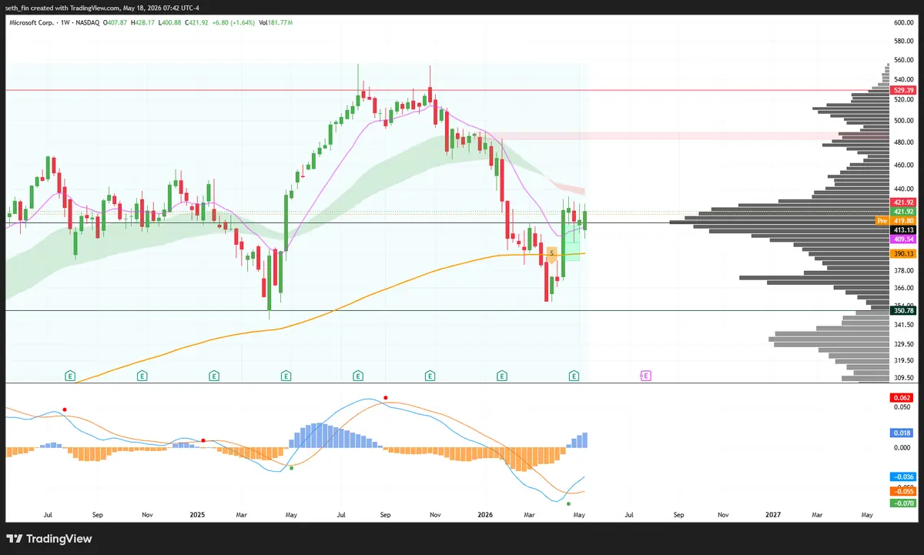924x555 pixels.
Task: Click the red 421.92 price label
Action: click(902, 202)
